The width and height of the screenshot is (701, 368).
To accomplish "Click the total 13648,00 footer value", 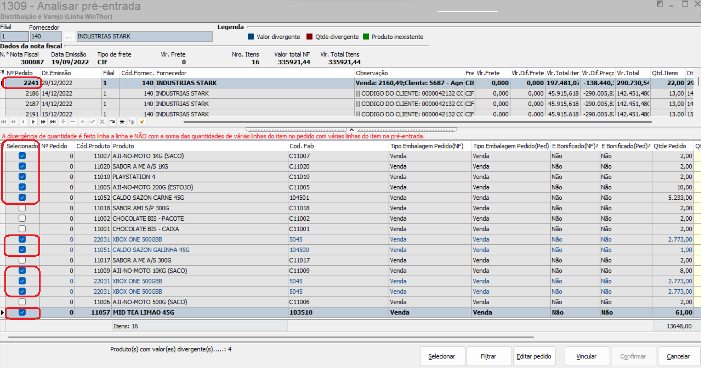I will click(673, 326).
